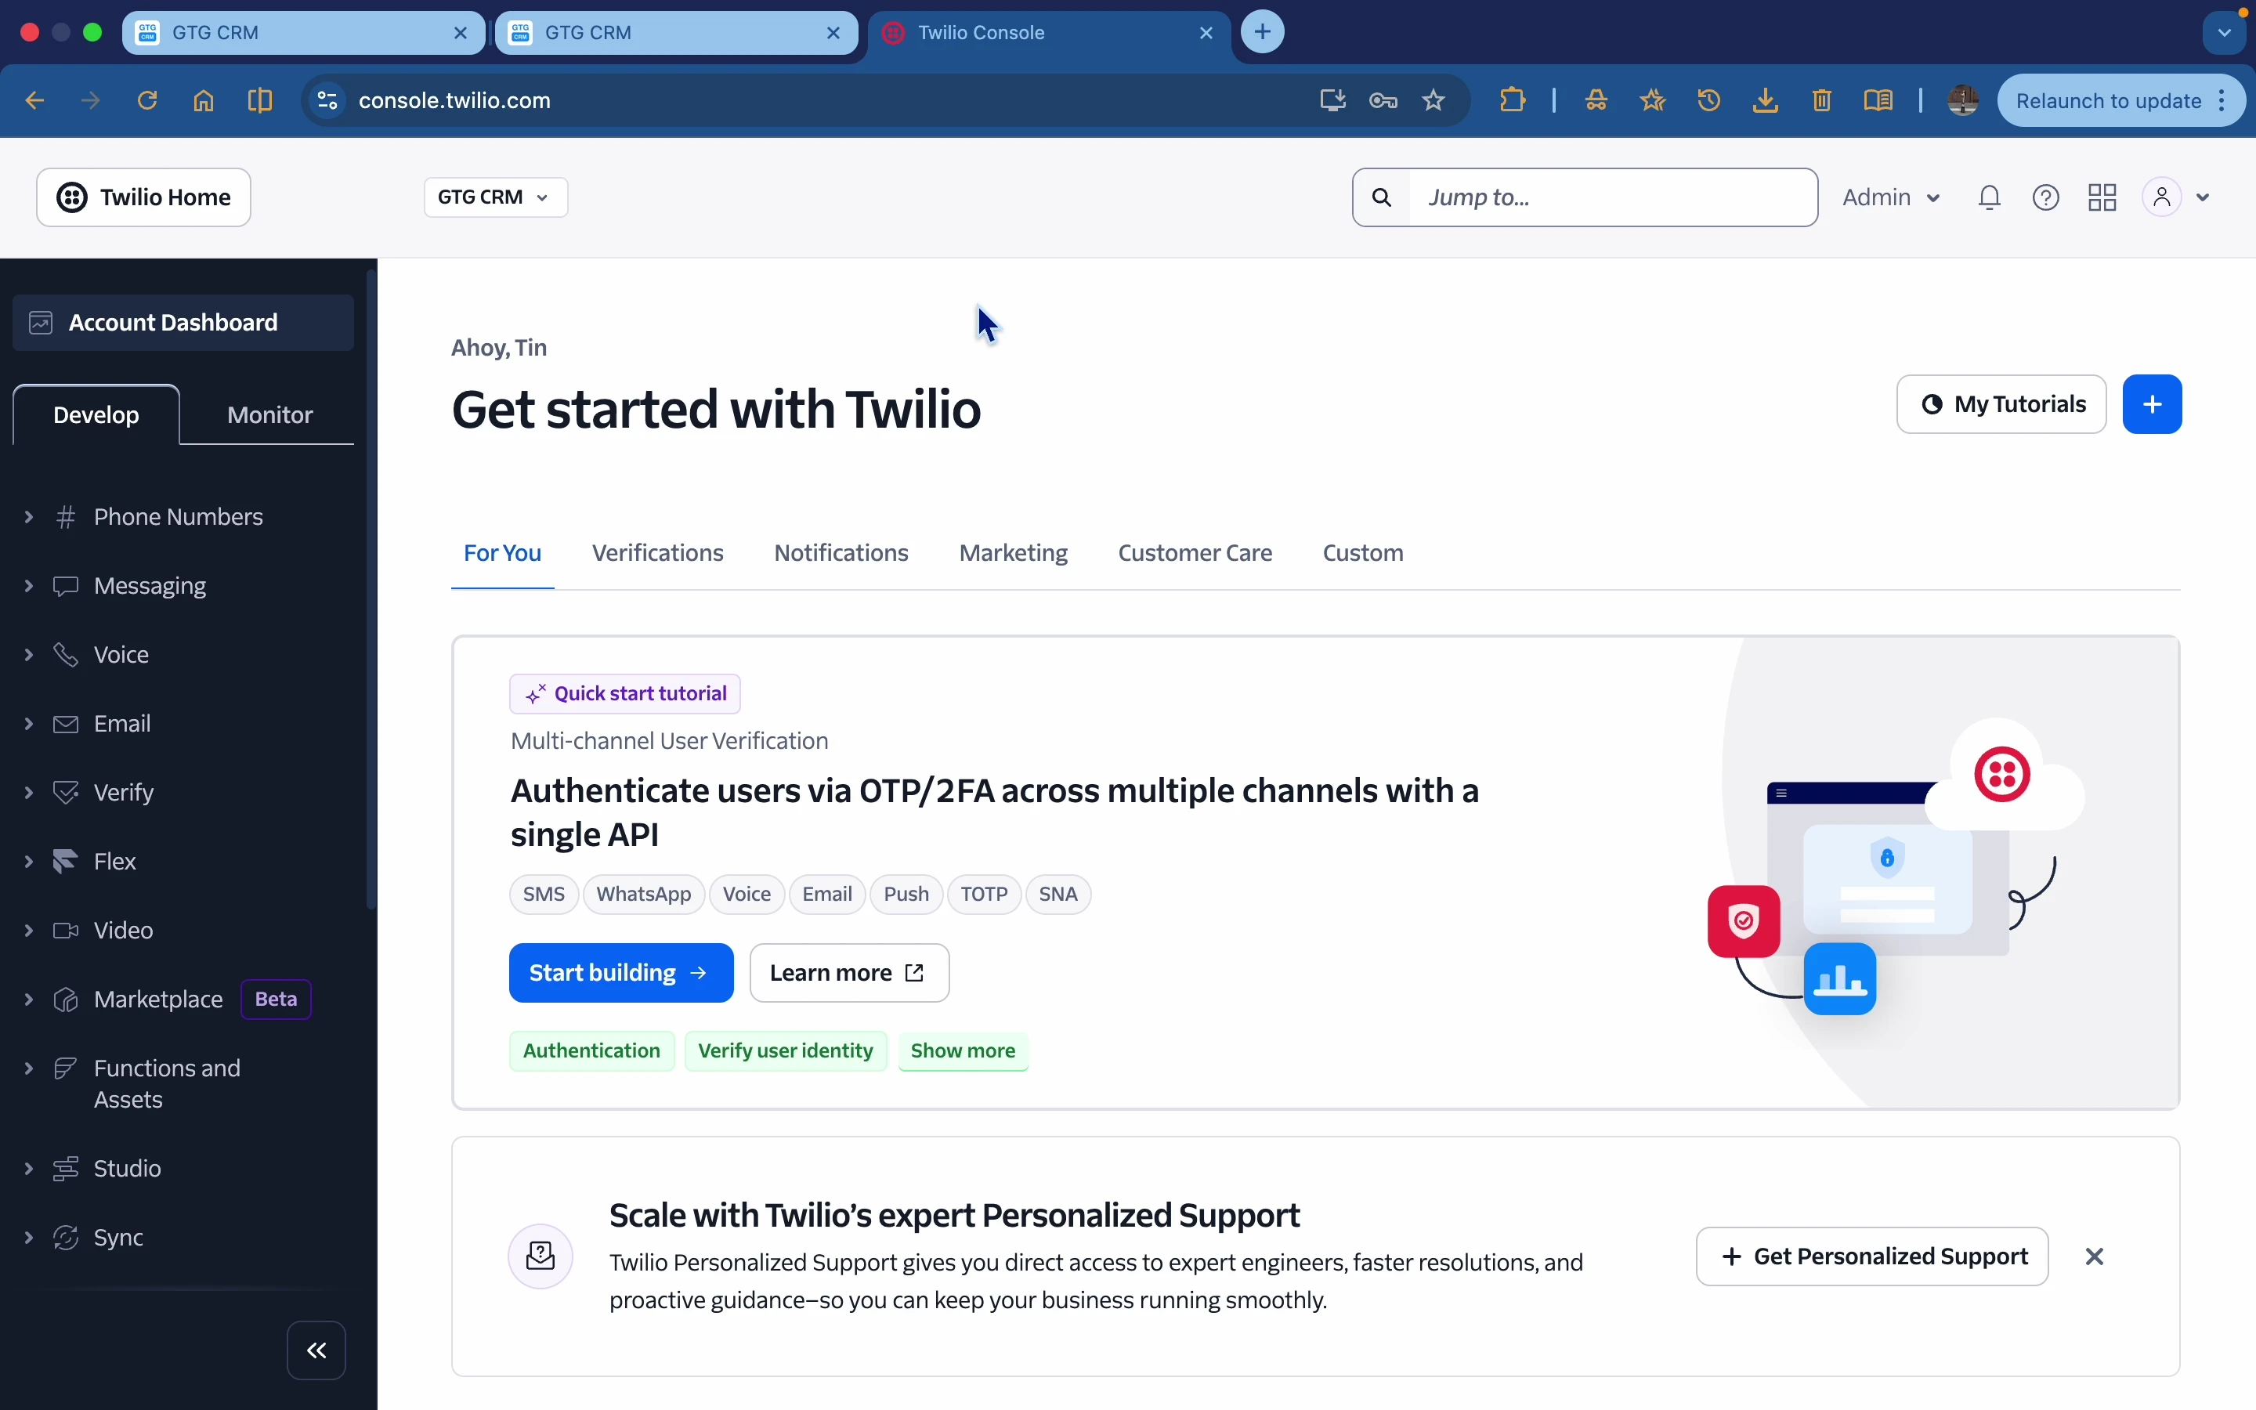Open the GTG CRM project dropdown

[x=495, y=197]
